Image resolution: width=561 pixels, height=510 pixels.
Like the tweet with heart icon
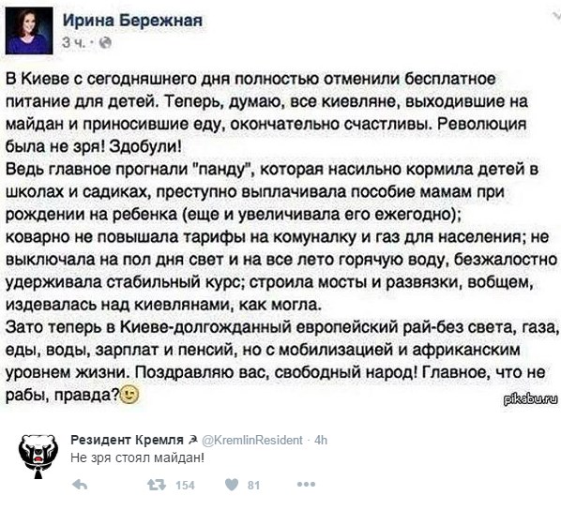pyautogui.click(x=232, y=485)
